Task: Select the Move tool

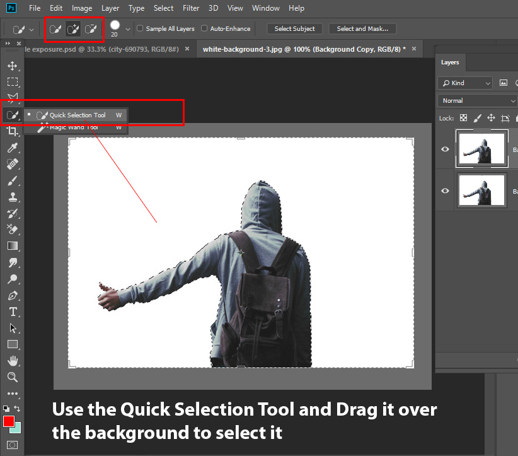Action: pyautogui.click(x=13, y=65)
